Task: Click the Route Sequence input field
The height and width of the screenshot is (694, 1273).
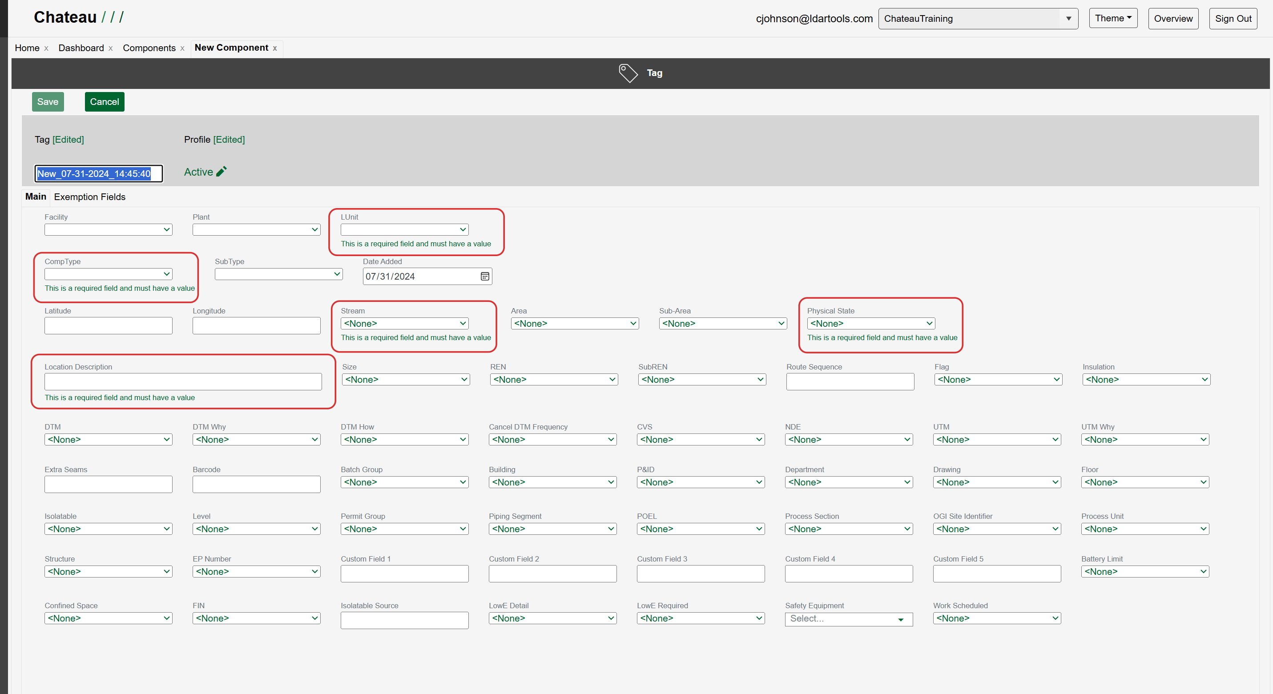Action: (x=850, y=382)
